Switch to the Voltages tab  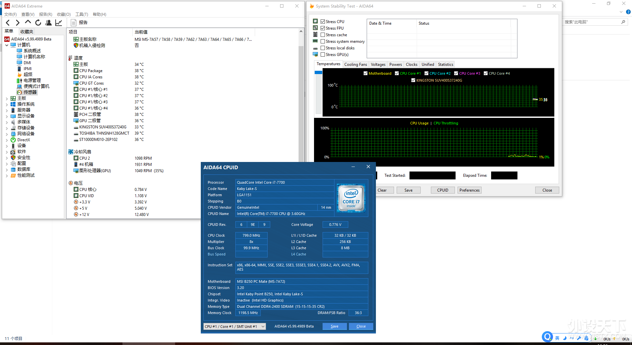coord(378,65)
